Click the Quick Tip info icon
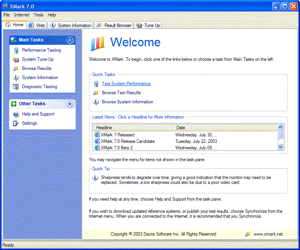 click(95, 178)
